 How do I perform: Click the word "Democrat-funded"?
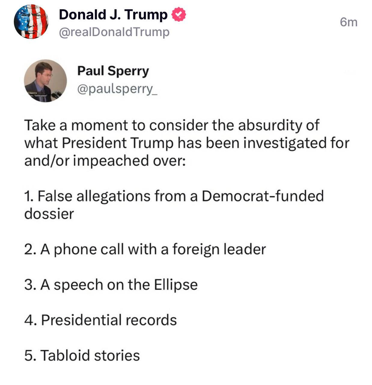coord(262,196)
